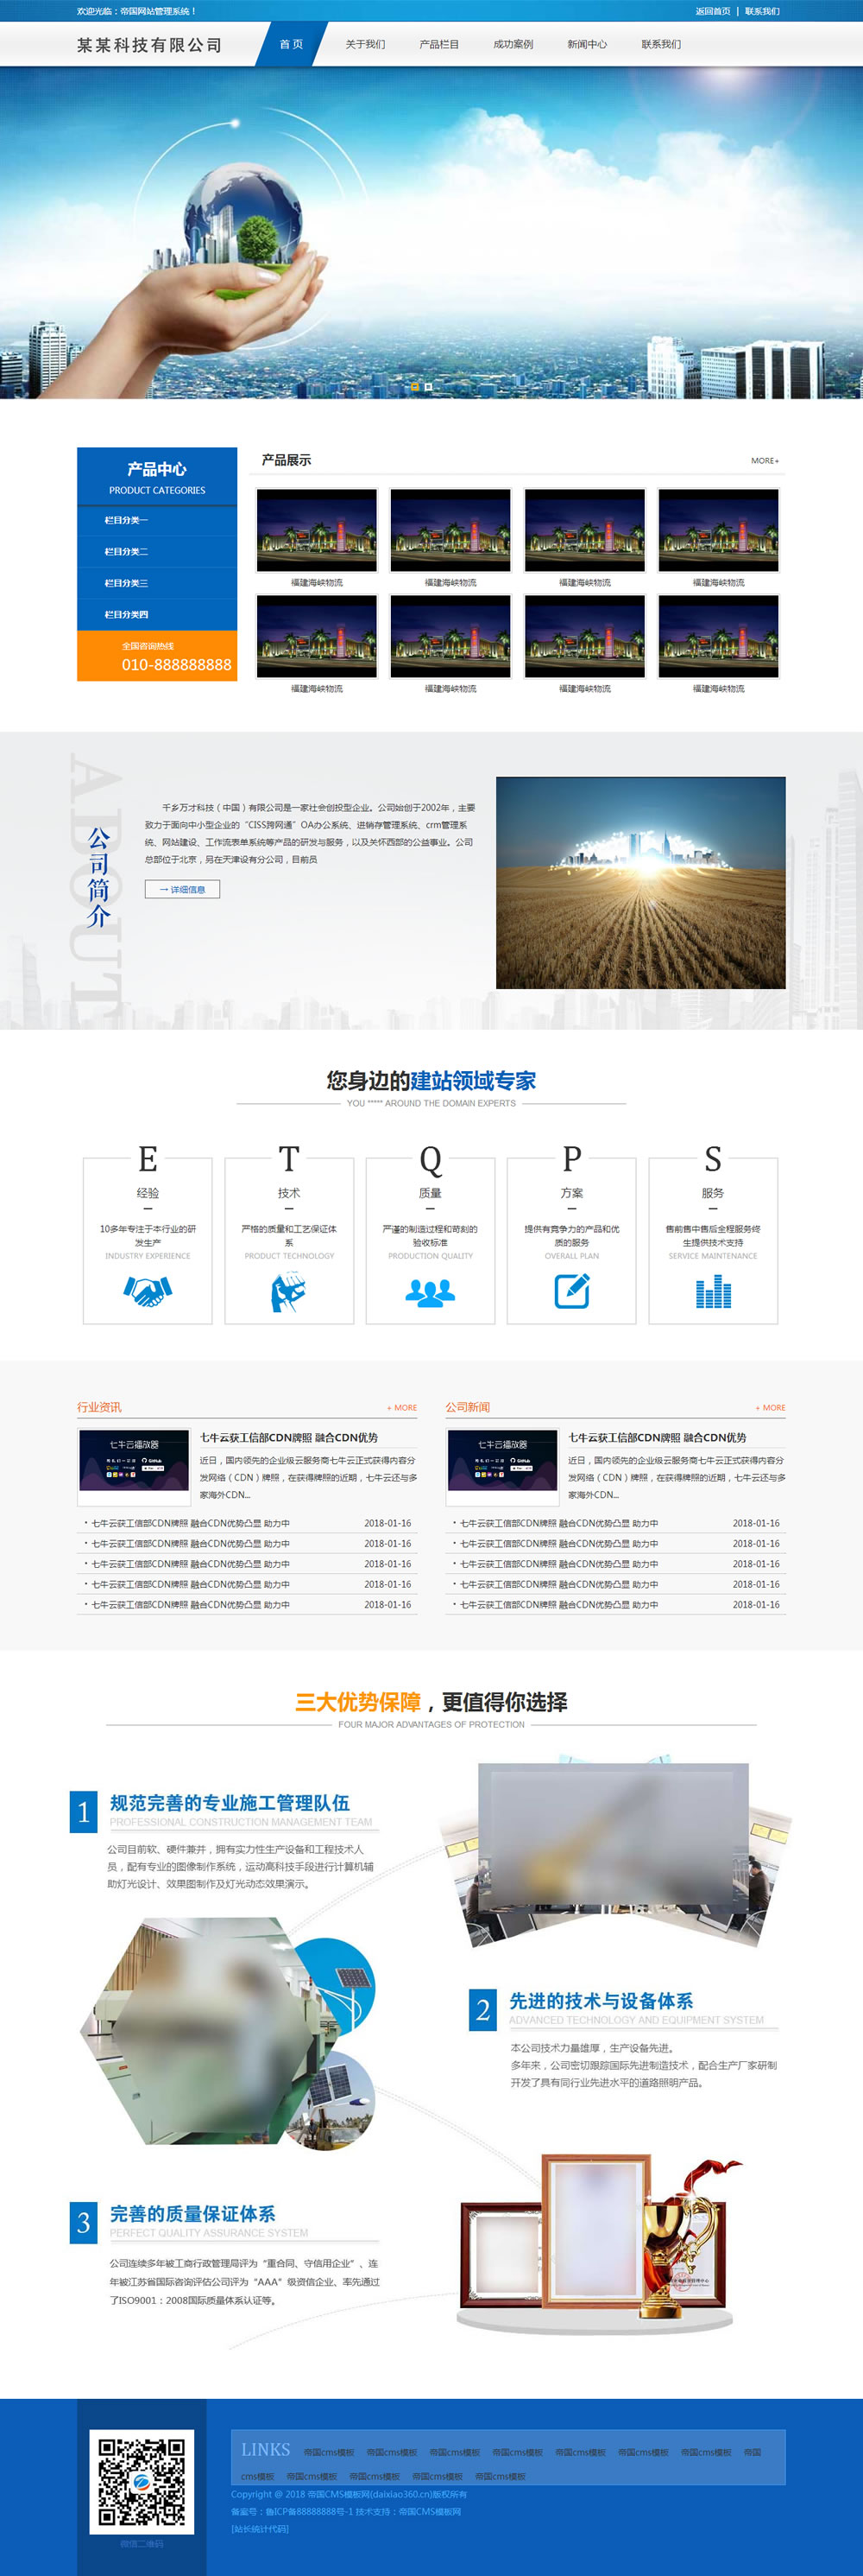
Task: Click the 详细信息 button in company intro
Action: 182,889
